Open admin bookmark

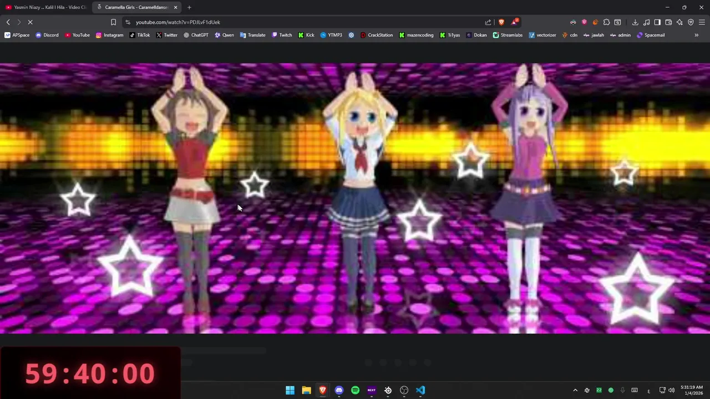coord(620,35)
